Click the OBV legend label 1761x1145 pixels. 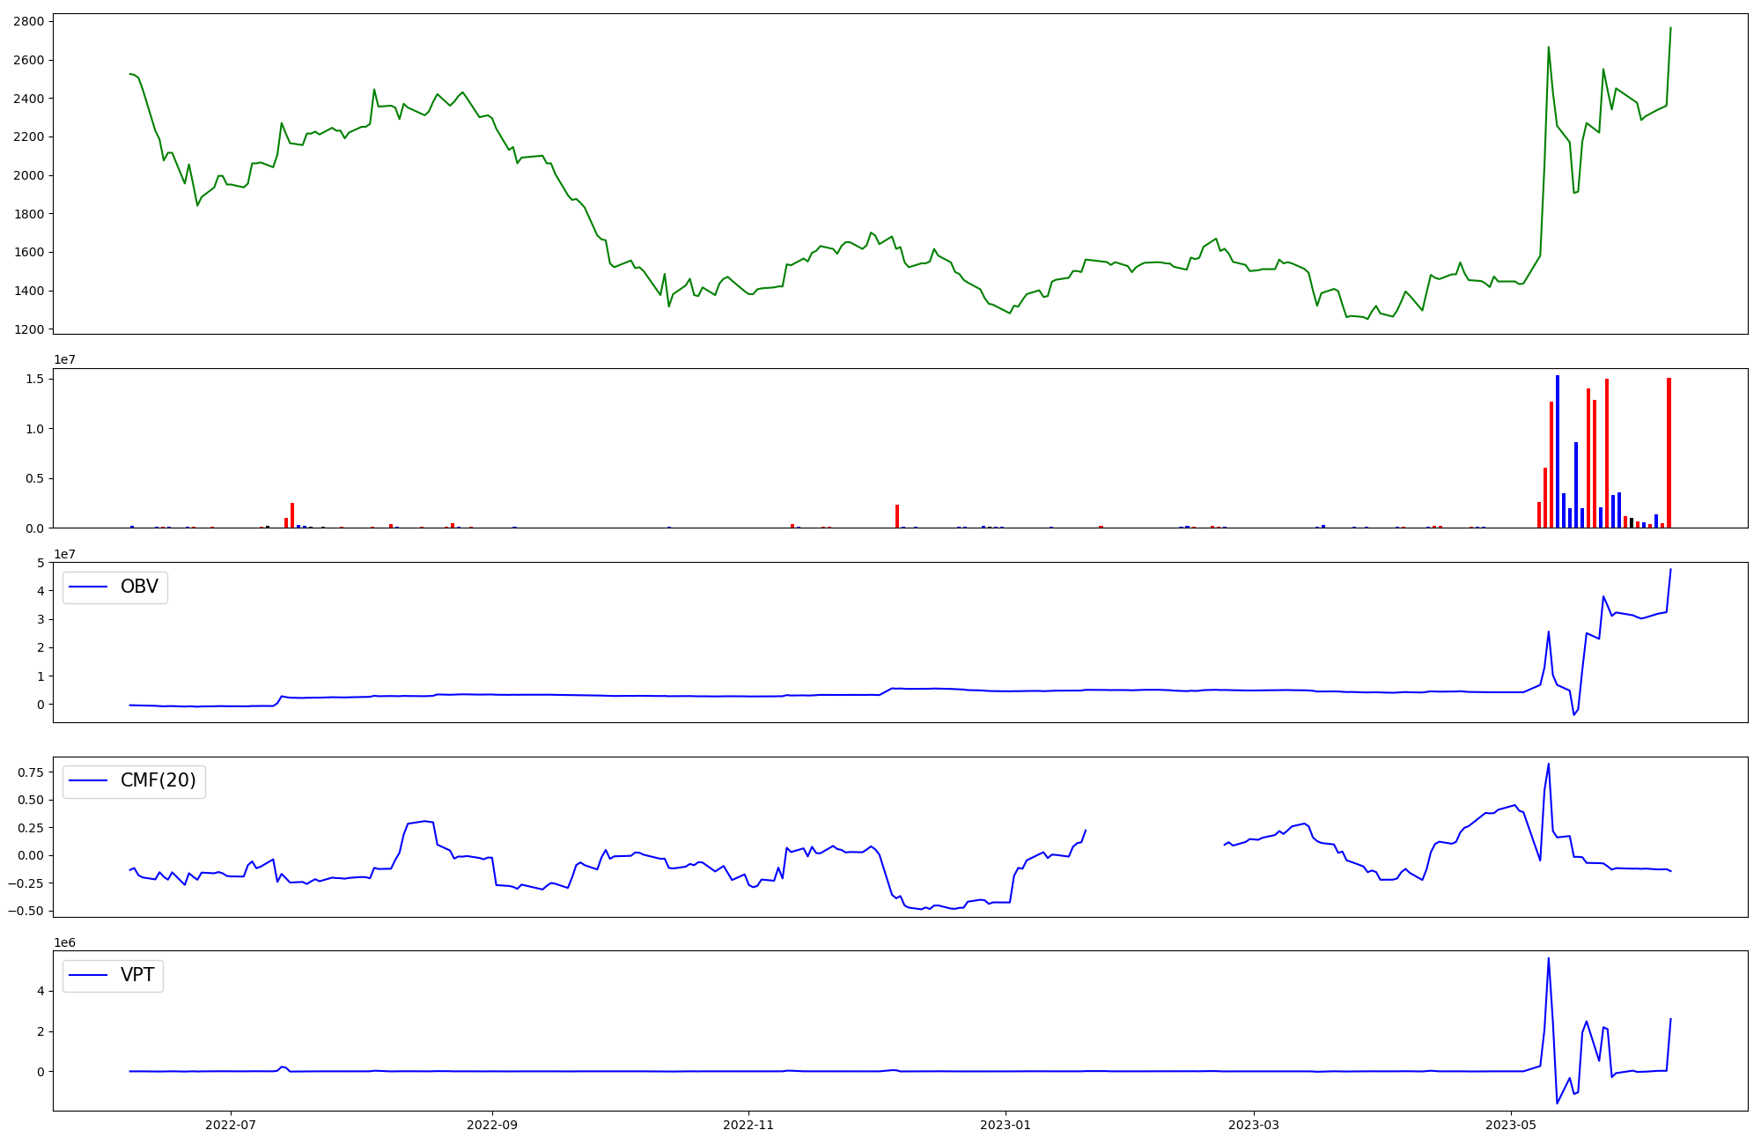tap(139, 587)
